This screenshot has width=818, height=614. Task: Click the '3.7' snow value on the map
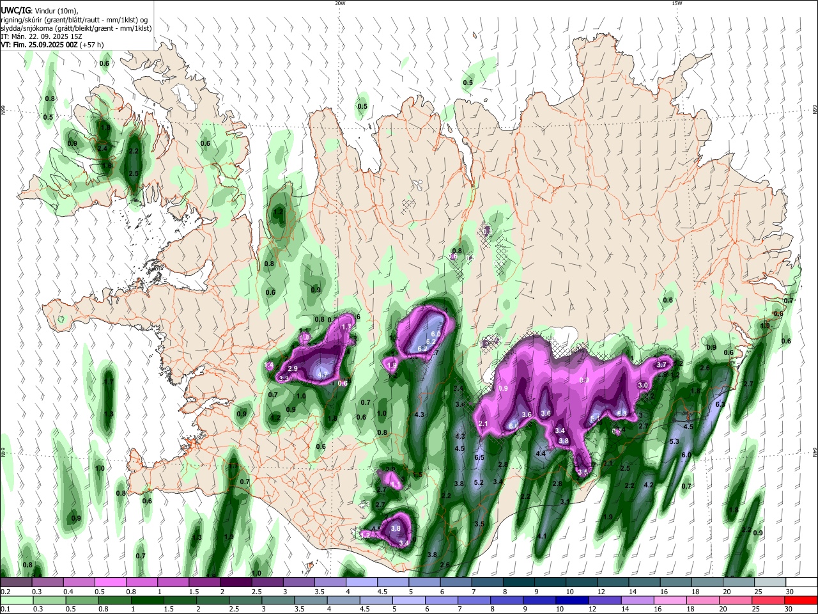click(662, 365)
